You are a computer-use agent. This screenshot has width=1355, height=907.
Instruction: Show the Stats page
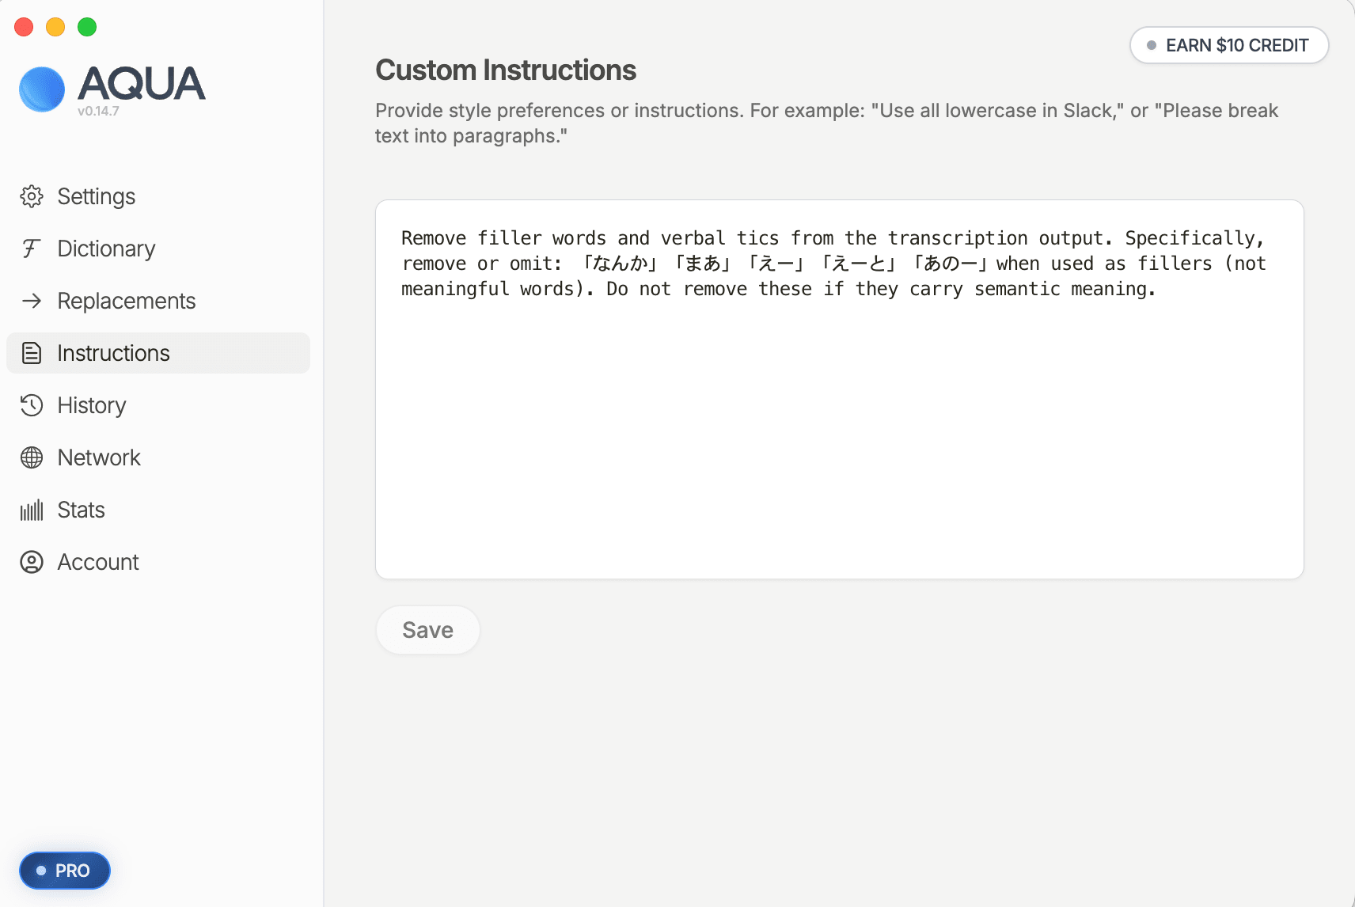(158, 510)
